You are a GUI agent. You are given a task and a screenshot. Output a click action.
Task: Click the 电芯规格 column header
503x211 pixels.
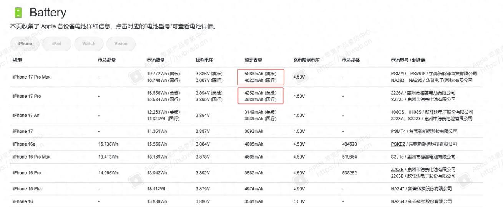click(351, 61)
